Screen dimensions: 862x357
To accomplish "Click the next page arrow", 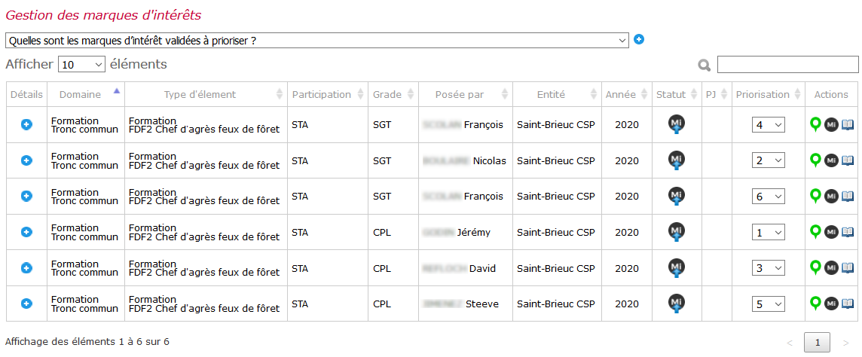I will 845,343.
